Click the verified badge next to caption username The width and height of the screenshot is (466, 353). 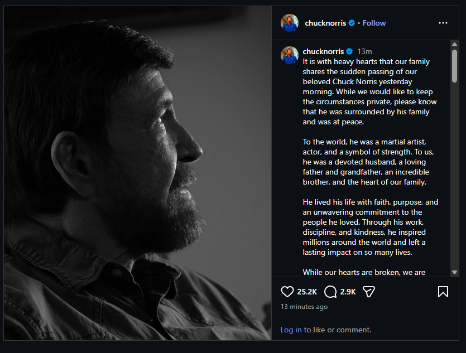coord(349,51)
